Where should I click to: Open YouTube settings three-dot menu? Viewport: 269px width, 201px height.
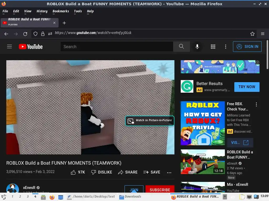tap(226, 47)
